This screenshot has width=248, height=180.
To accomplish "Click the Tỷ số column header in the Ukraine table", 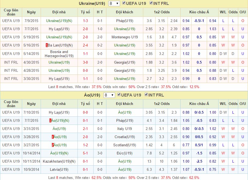I will tap(85, 12).
